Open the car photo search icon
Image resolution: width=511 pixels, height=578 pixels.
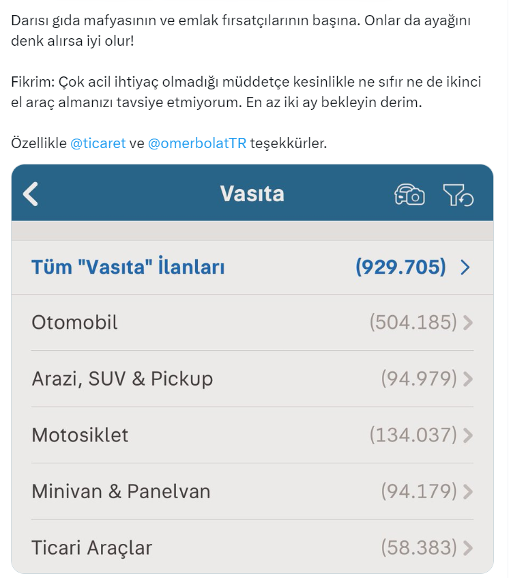click(409, 195)
